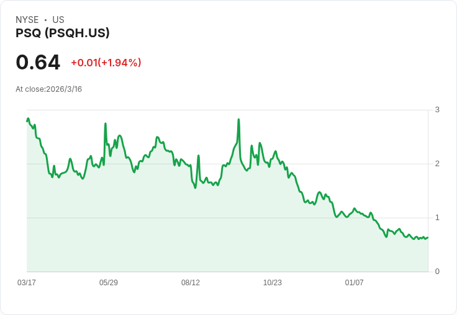Click the PSQ (PSQH.US) stock title
This screenshot has height=315, width=457.
[63, 33]
